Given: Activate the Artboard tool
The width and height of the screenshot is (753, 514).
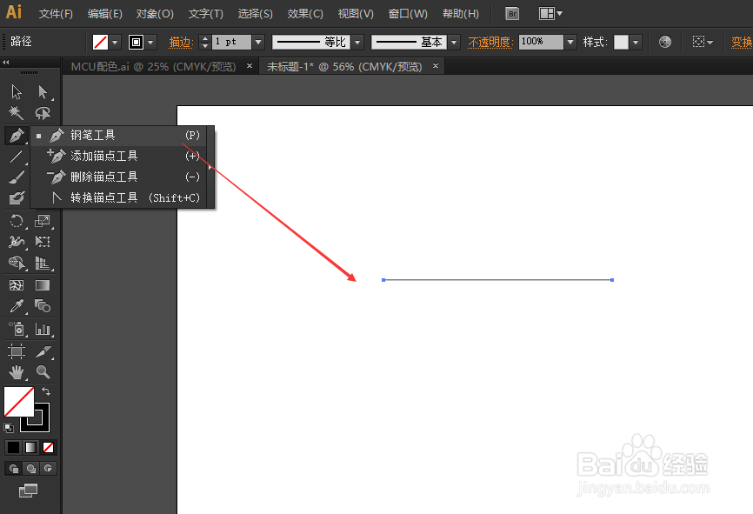Looking at the screenshot, I should click(17, 351).
